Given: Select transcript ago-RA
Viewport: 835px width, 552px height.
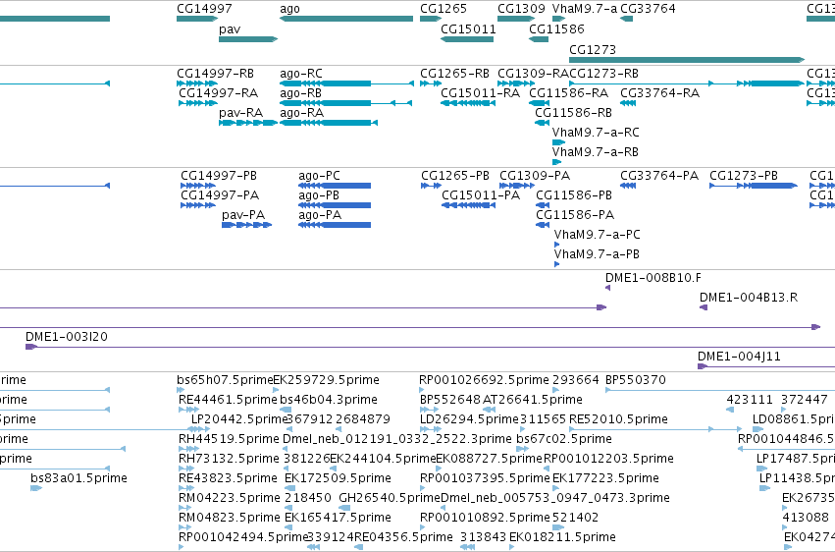Looking at the screenshot, I should pyautogui.click(x=301, y=112).
